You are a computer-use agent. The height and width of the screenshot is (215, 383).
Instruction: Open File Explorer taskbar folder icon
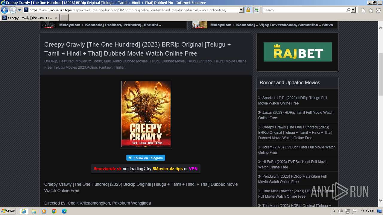pyautogui.click(x=34, y=211)
